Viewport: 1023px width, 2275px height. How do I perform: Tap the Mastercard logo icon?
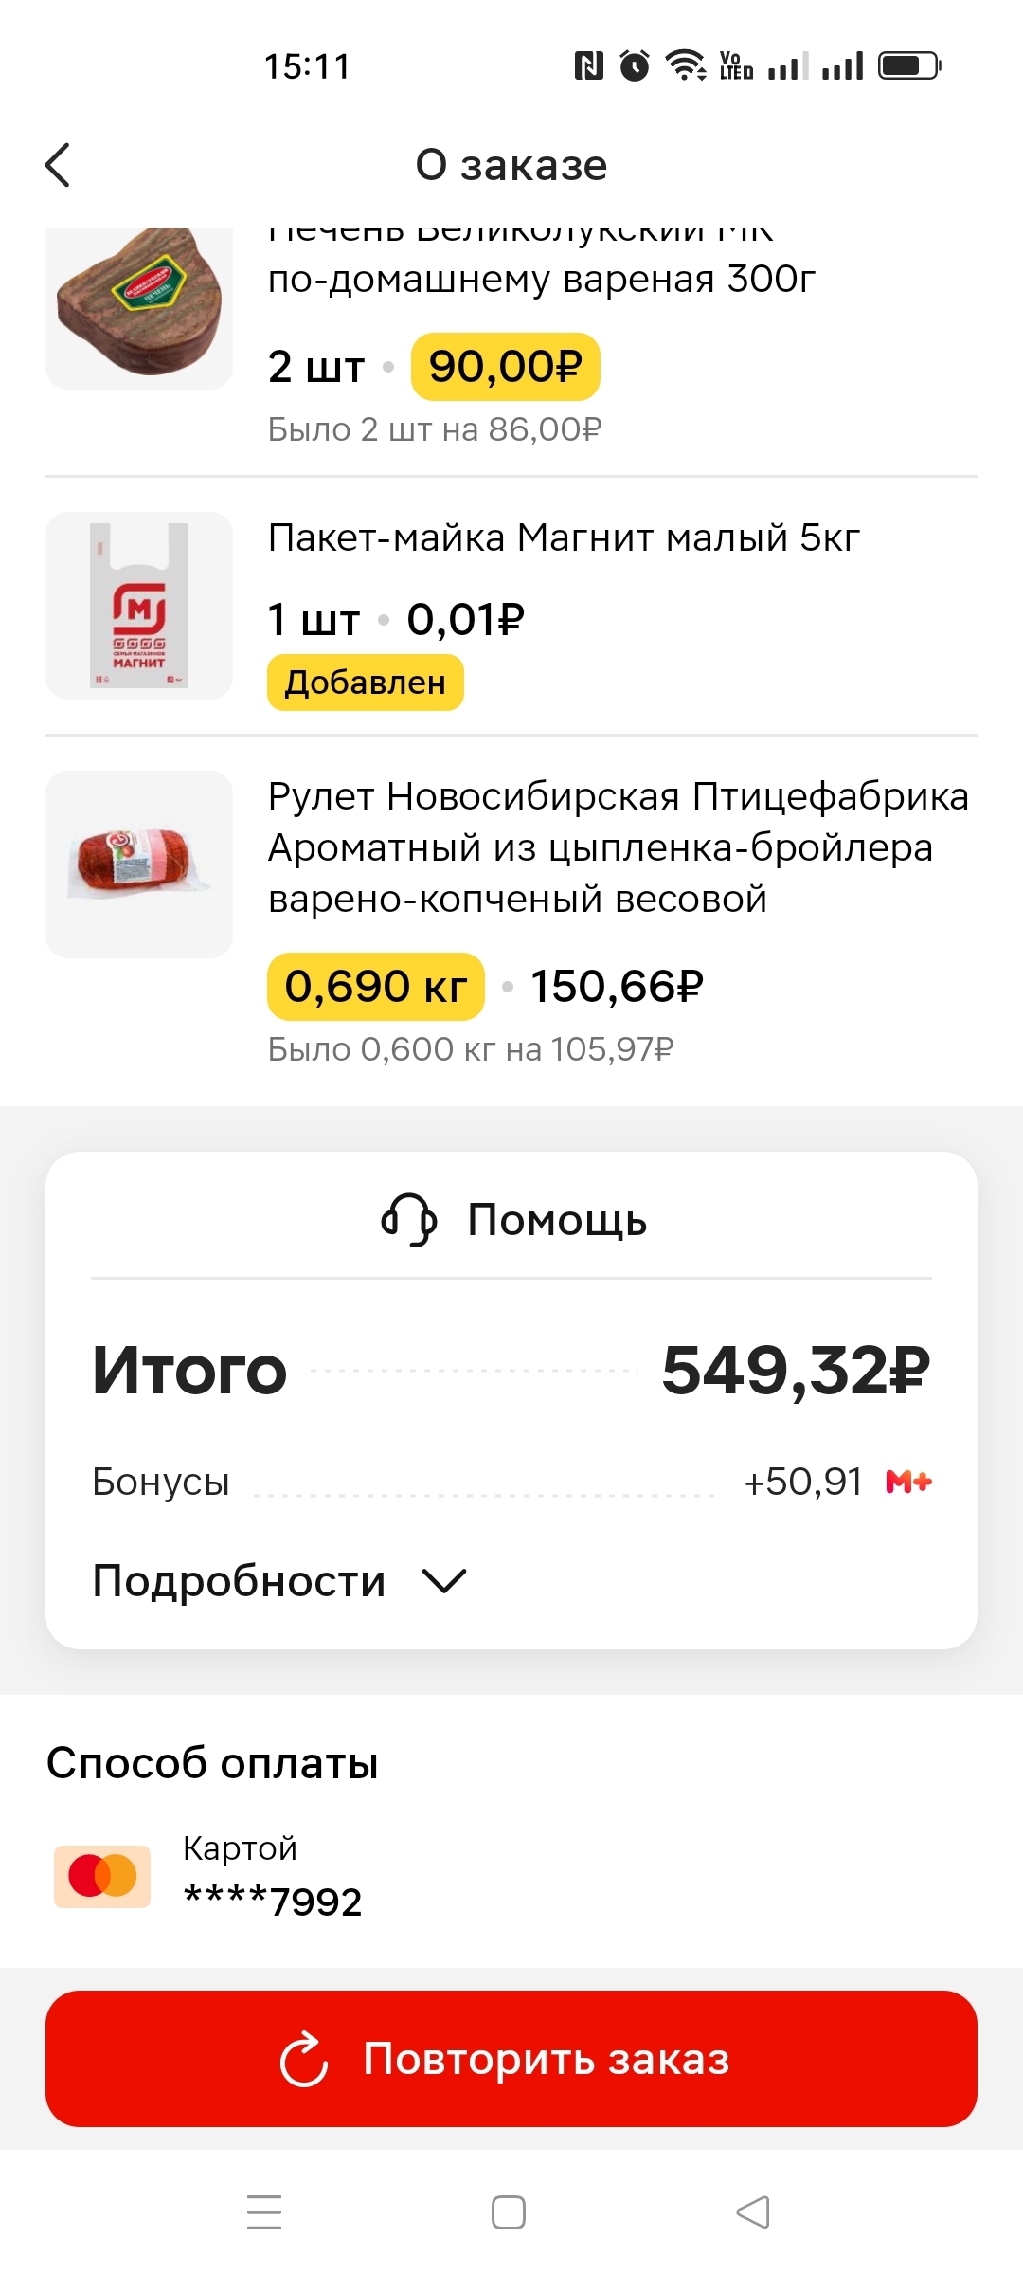(102, 1876)
